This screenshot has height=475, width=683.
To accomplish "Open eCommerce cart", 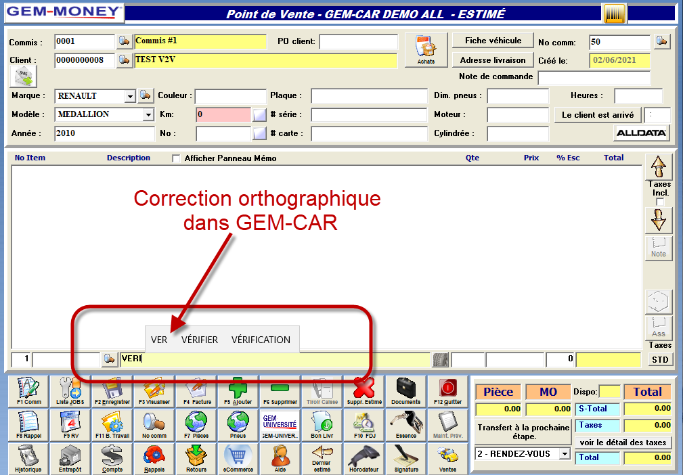I will [x=238, y=459].
